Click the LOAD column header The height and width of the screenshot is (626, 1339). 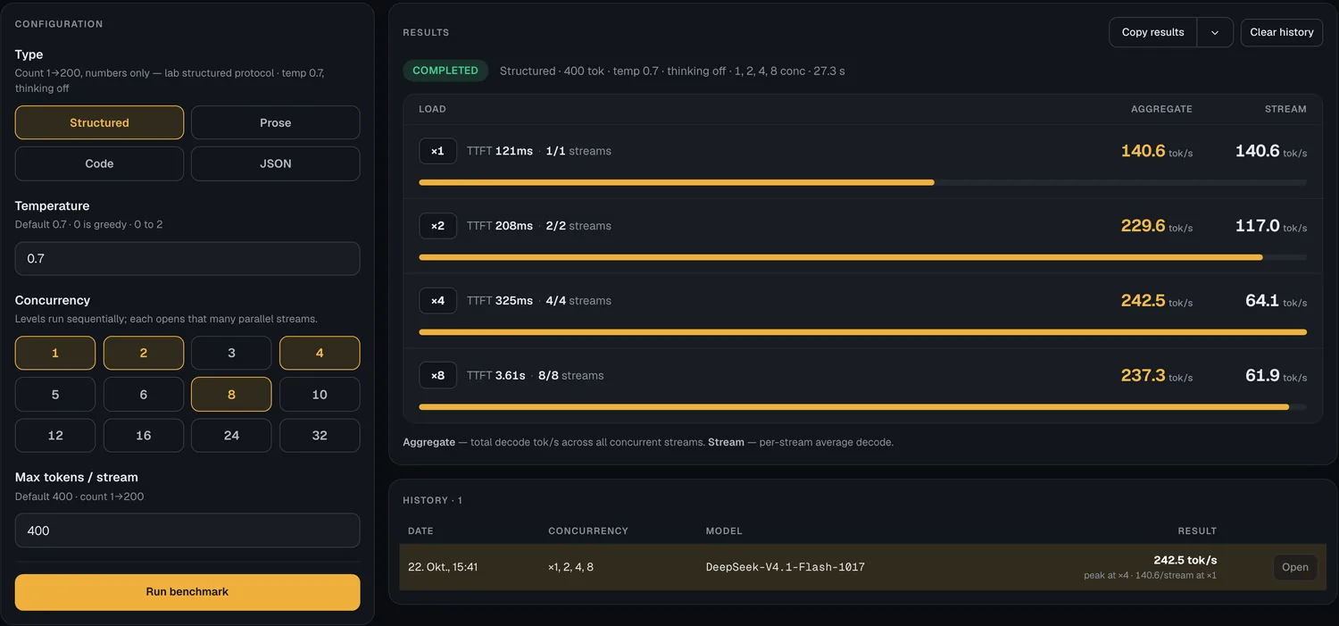(x=432, y=109)
